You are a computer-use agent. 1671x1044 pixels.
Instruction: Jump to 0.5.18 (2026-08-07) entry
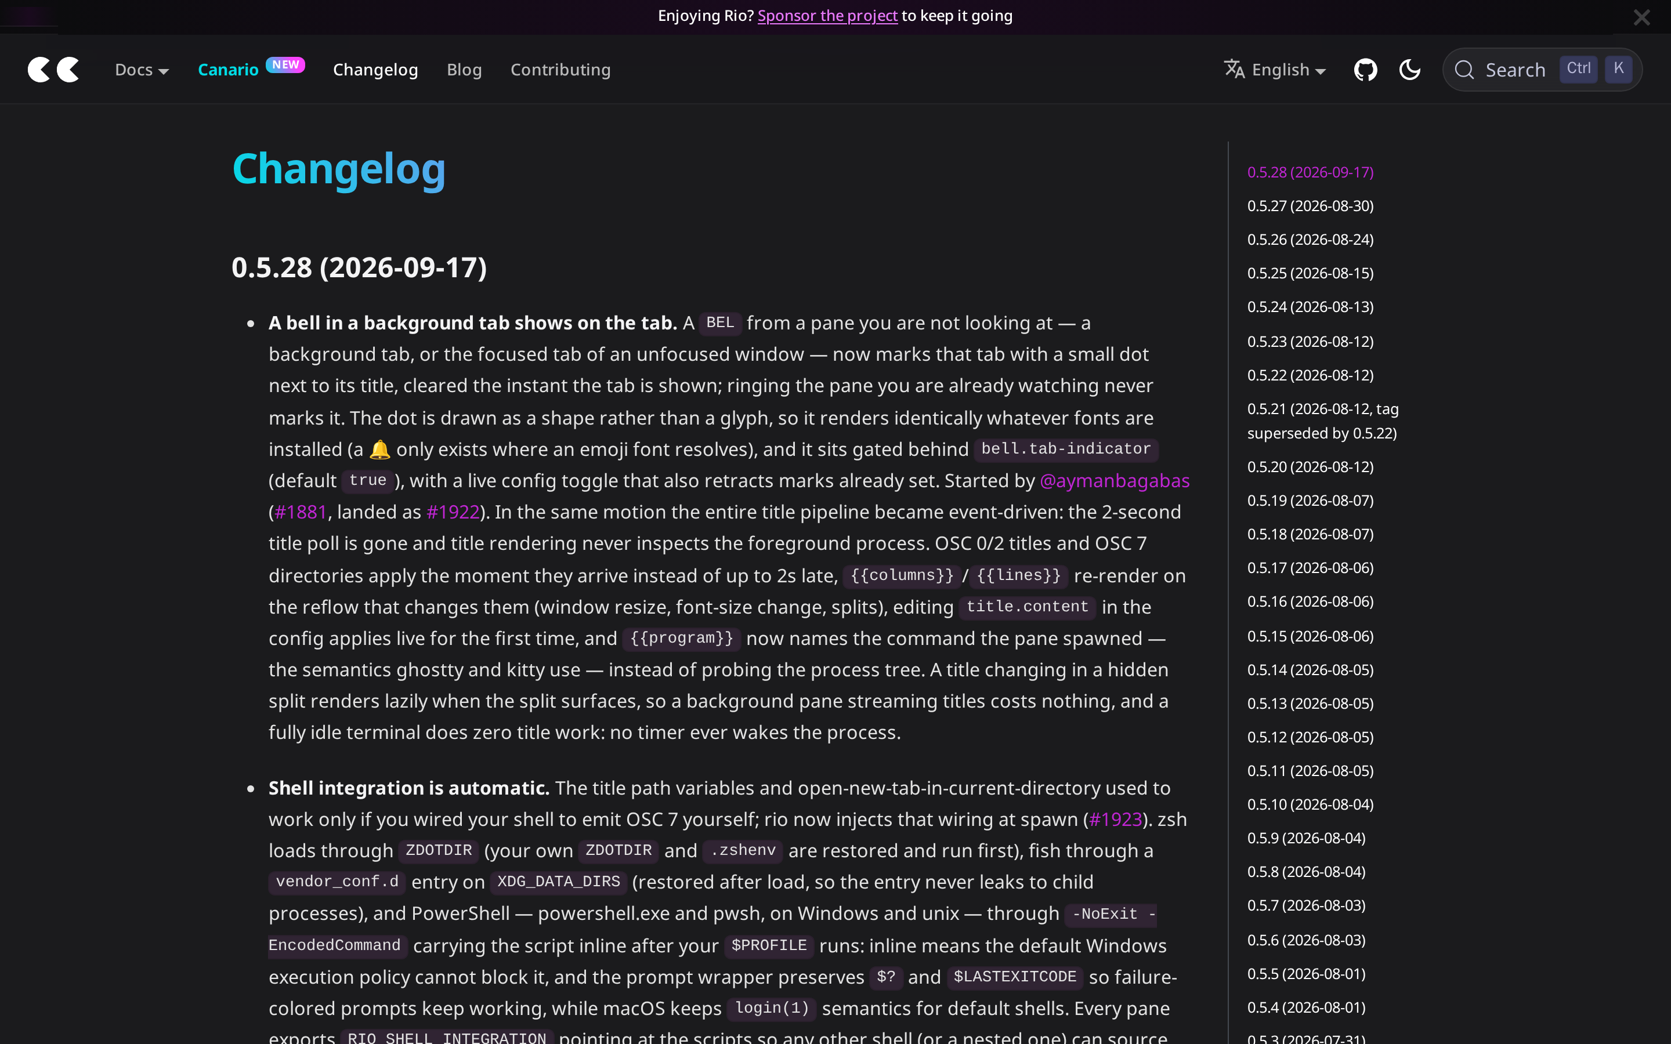coord(1310,534)
